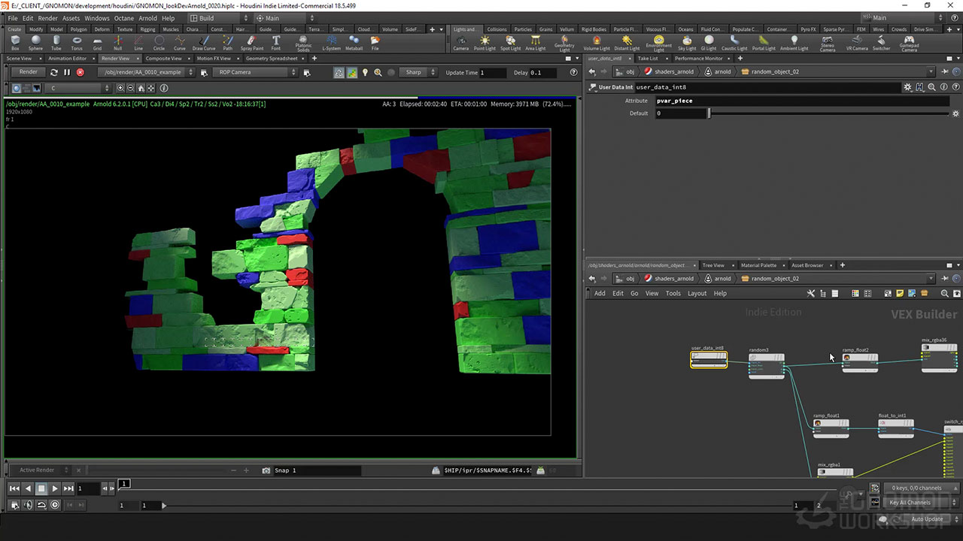Switch to the Geometry Spreadsheet tab
963x541 pixels.
tap(272, 58)
